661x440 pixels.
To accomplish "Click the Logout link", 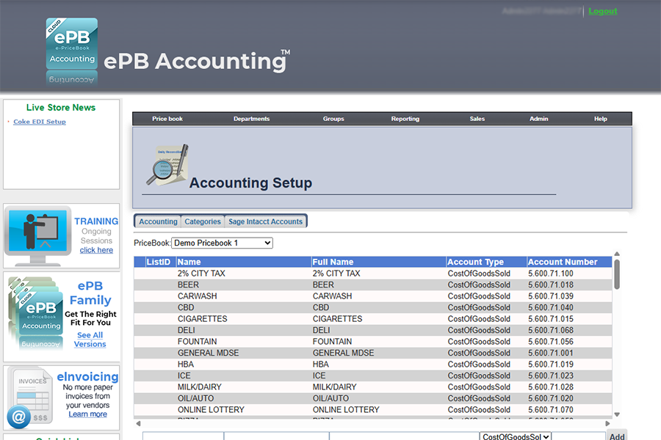I will point(603,11).
